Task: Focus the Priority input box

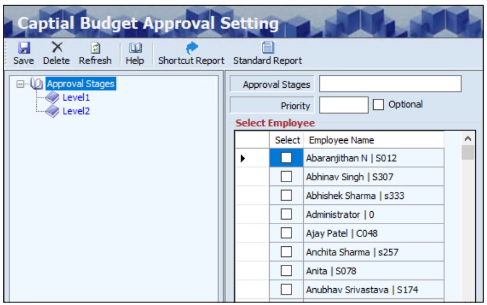Action: tap(343, 105)
